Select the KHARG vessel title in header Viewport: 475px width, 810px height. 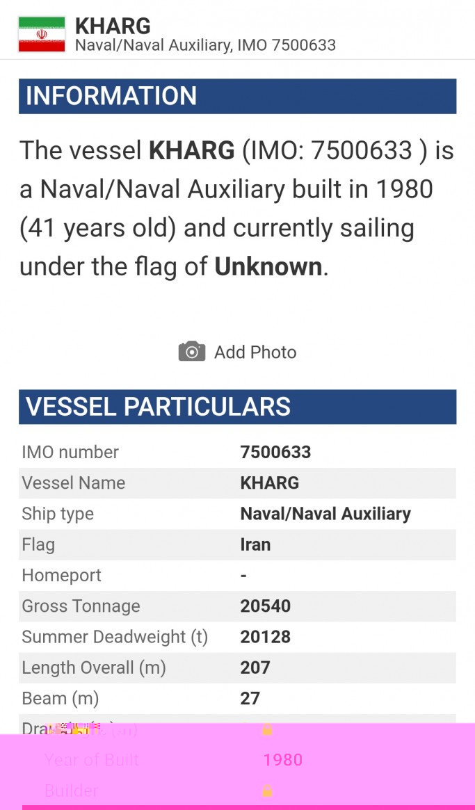pos(113,26)
